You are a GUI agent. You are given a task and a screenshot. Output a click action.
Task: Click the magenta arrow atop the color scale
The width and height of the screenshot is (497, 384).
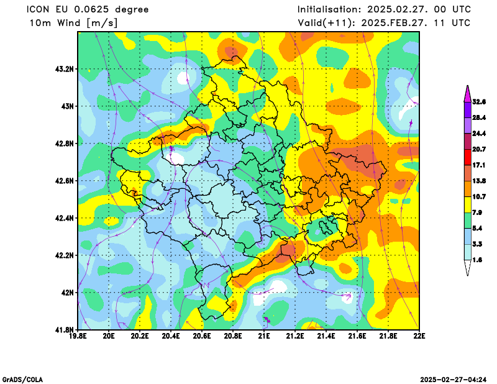[x=468, y=93]
